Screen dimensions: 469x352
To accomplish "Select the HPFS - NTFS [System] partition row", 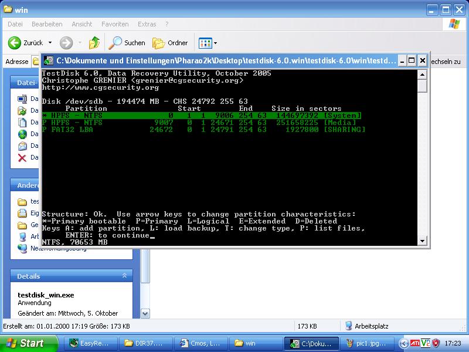I will click(201, 116).
